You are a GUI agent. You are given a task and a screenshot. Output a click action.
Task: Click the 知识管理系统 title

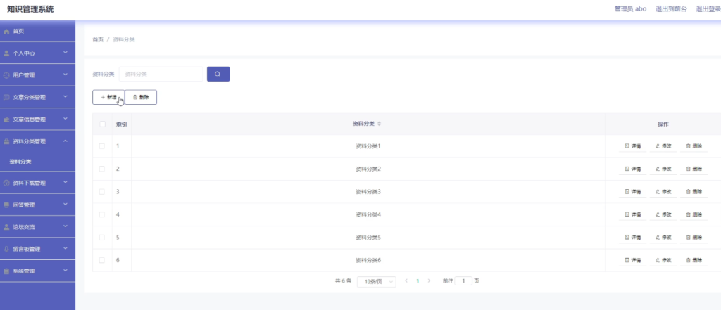[x=30, y=9]
